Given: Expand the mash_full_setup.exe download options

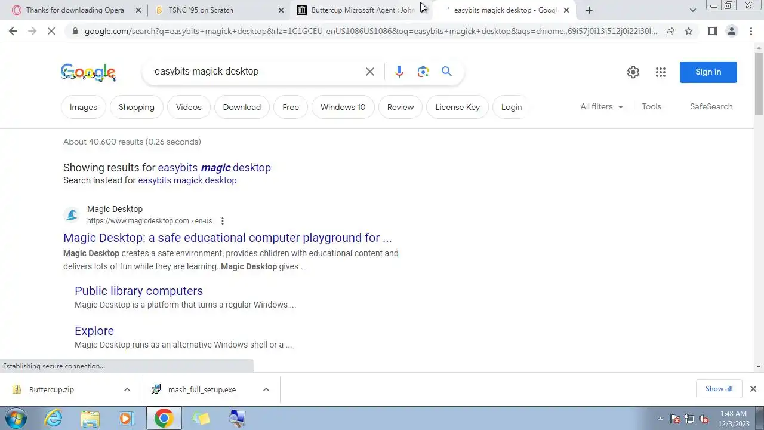Looking at the screenshot, I should click(x=266, y=389).
